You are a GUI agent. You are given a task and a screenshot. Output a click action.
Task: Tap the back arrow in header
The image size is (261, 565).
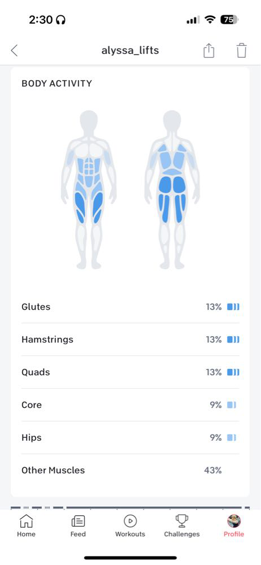14,50
